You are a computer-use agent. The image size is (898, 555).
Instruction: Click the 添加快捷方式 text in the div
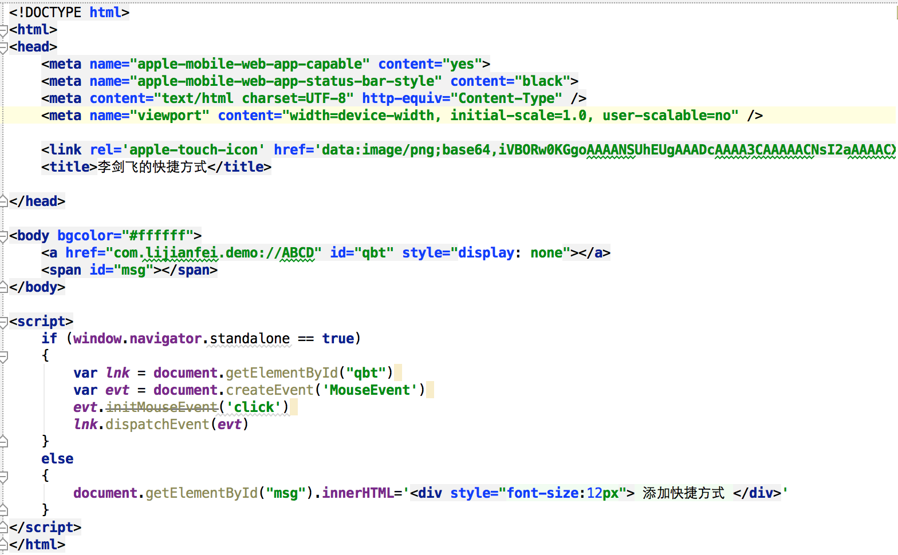coord(683,493)
